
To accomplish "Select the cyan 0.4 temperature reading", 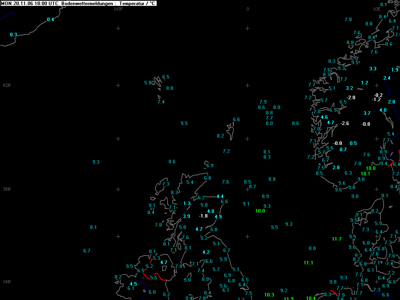I will point(50,20).
